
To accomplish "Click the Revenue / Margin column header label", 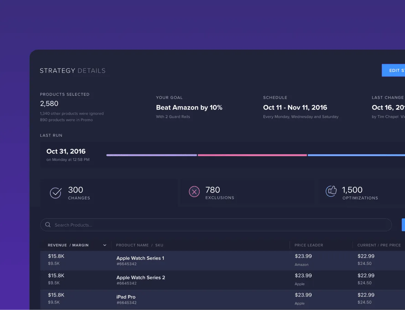I will click(68, 245).
